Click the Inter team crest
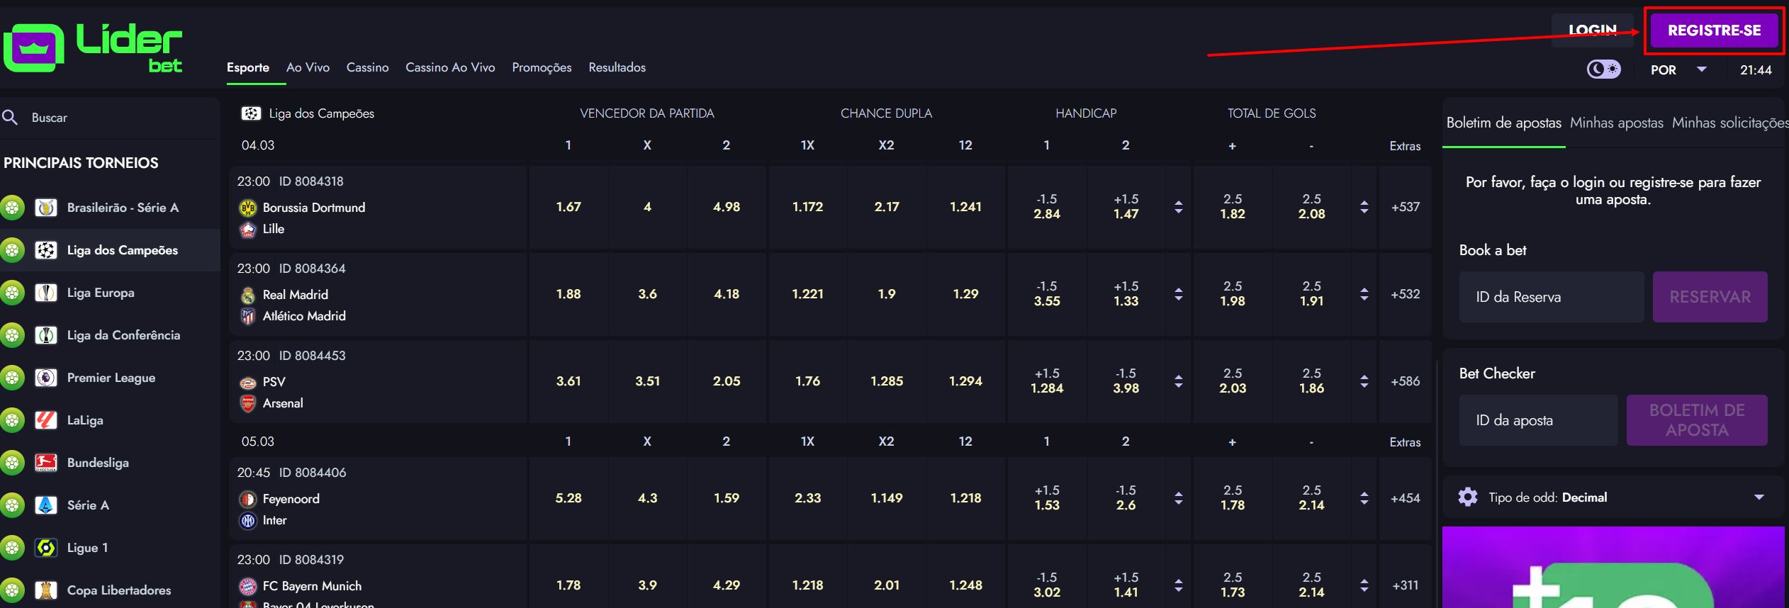Viewport: 1789px width, 608px height. click(x=248, y=520)
